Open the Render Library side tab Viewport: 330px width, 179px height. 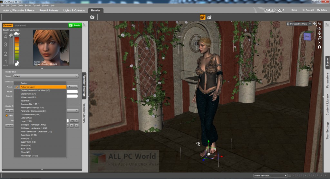point(84,113)
